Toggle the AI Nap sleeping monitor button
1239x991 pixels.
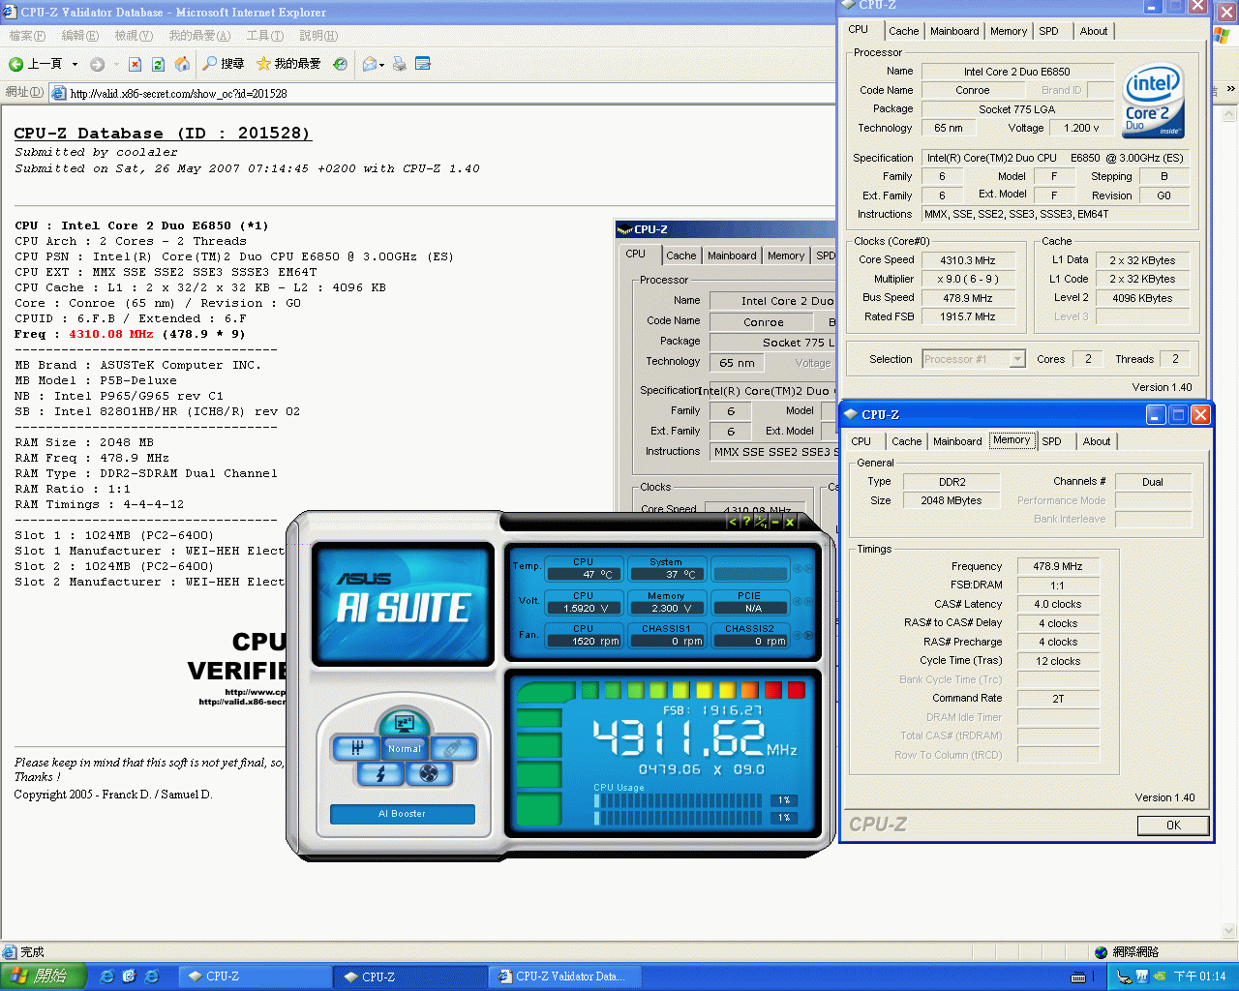click(x=405, y=722)
